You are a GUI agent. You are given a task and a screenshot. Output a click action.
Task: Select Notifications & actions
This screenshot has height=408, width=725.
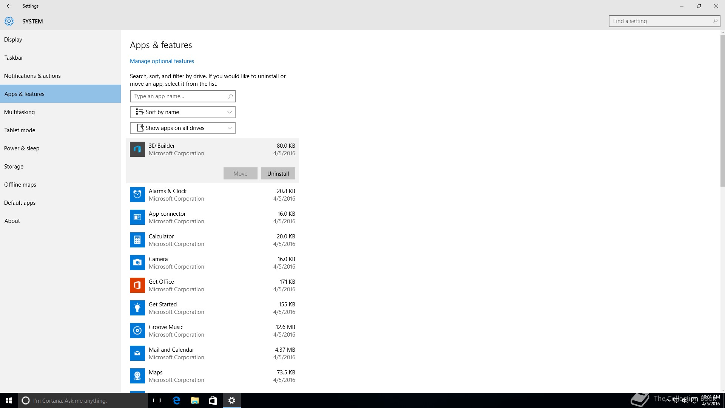click(x=60, y=76)
